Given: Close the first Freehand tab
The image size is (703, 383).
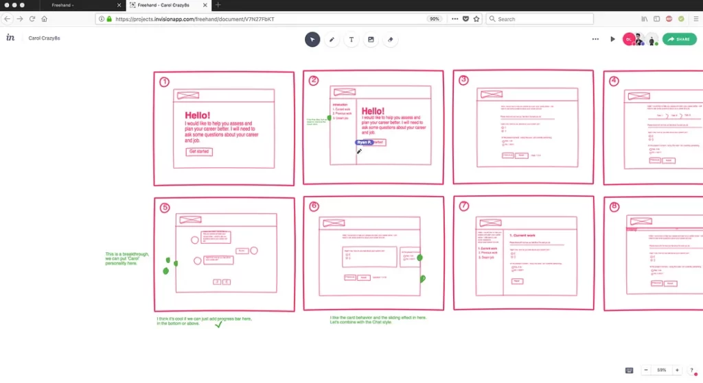Looking at the screenshot, I should click(119, 5).
